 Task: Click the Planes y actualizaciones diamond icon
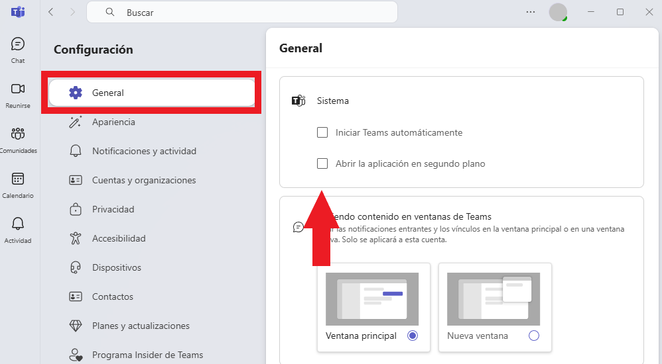tap(76, 326)
